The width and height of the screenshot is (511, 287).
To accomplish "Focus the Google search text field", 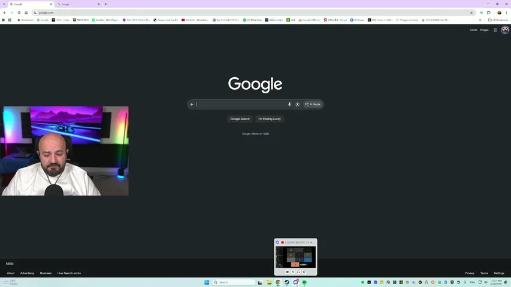I will point(240,105).
